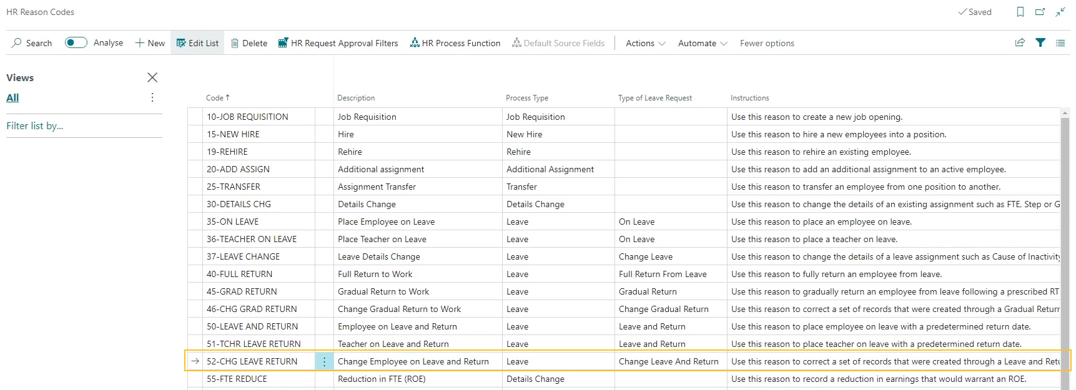Open HR Process Function
The width and height of the screenshot is (1076, 390).
click(x=455, y=43)
